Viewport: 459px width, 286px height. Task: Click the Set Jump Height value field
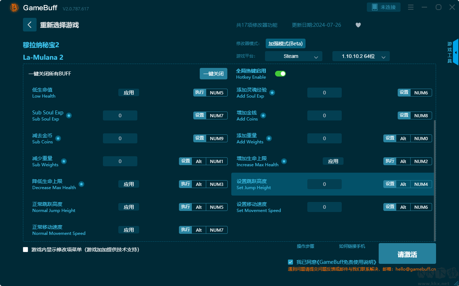tap(325, 184)
